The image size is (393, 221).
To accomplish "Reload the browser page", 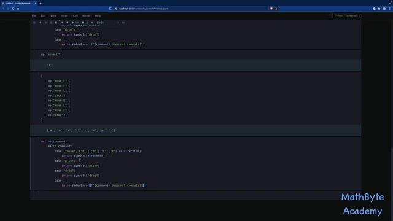I will [13, 9].
